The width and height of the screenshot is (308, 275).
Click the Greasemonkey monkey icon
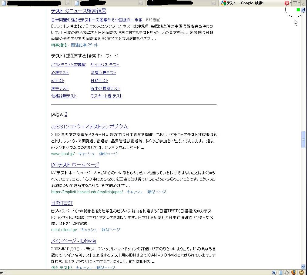302,272
